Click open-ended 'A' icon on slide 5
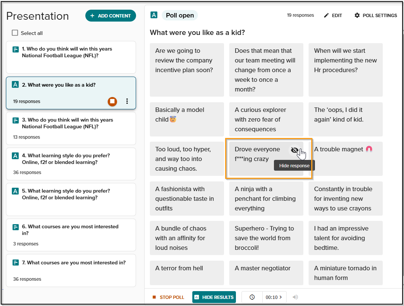Image resolution: width=404 pixels, height=306 pixels. pyautogui.click(x=15, y=191)
